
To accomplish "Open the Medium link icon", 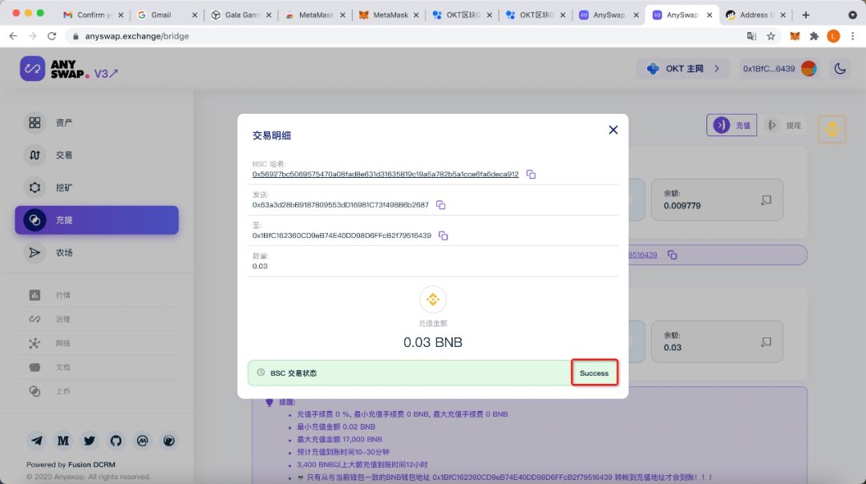I will point(63,441).
